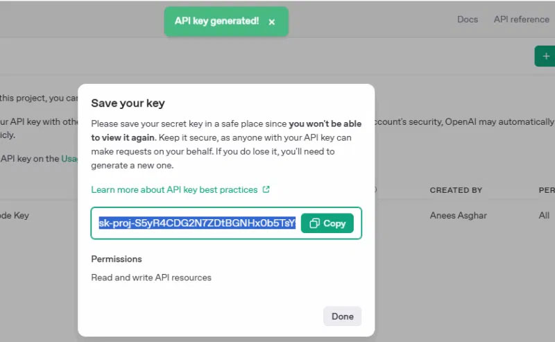Click the CREATED BY column header
The height and width of the screenshot is (342, 555).
coord(456,190)
